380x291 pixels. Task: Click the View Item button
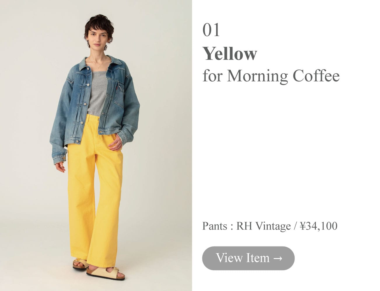[248, 258]
